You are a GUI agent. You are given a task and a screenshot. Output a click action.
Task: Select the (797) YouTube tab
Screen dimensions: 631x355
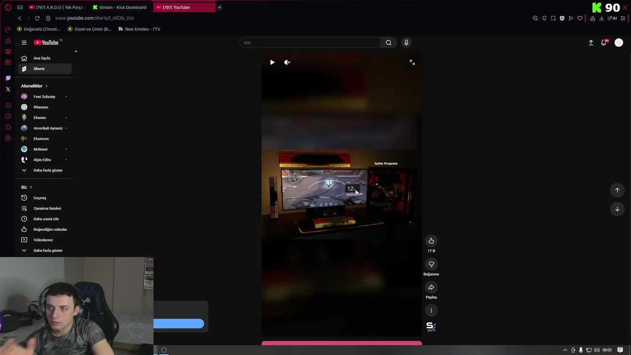184,7
